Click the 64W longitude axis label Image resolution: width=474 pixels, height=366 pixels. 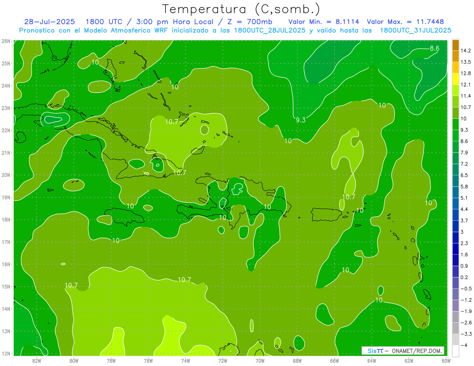[x=372, y=360]
